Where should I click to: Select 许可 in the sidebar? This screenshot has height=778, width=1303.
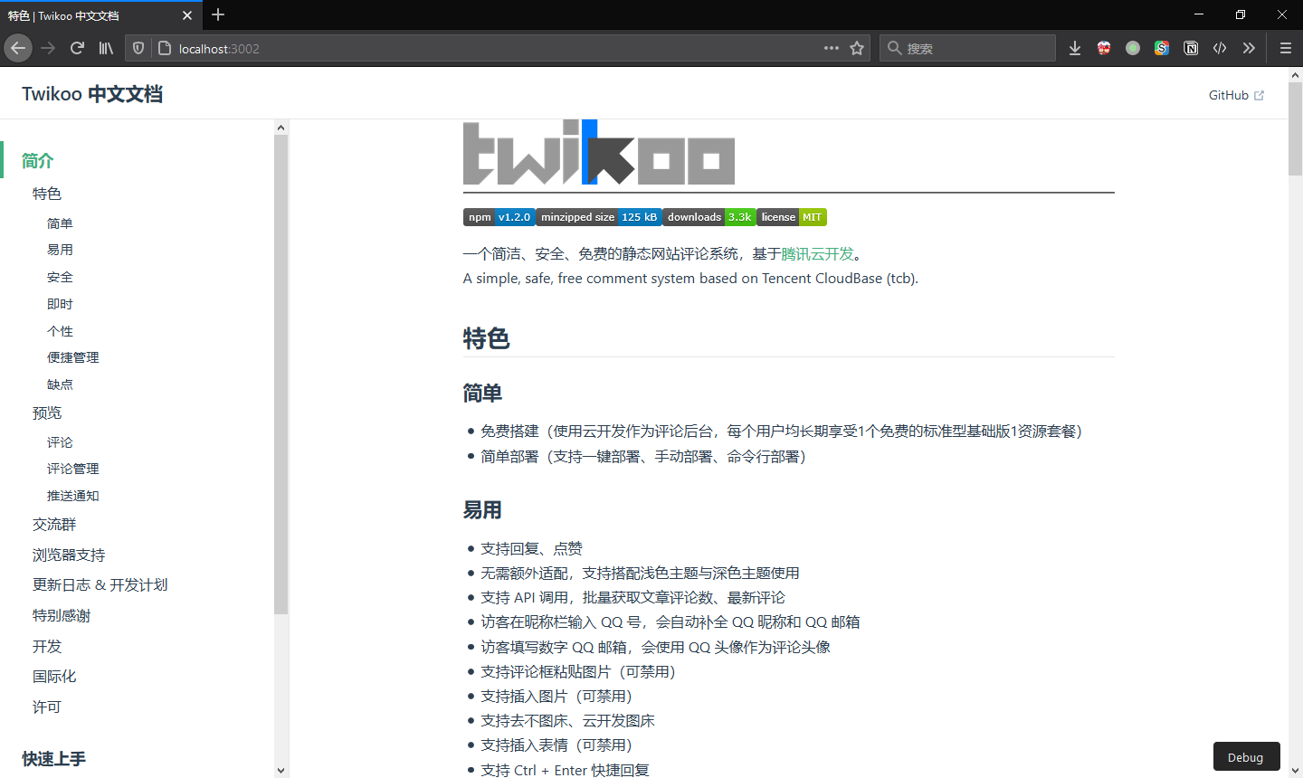click(47, 707)
